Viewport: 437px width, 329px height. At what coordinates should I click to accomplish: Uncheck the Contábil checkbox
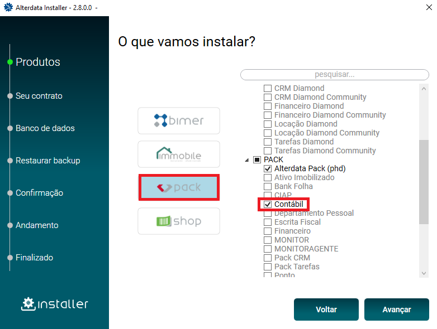click(268, 204)
